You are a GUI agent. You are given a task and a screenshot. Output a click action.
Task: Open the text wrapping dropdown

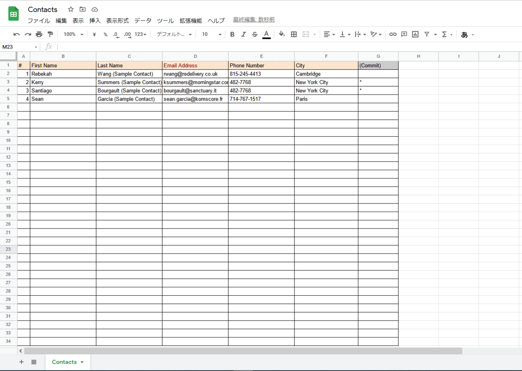[x=360, y=34]
